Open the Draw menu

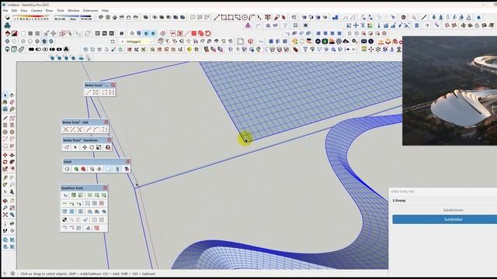click(49, 10)
